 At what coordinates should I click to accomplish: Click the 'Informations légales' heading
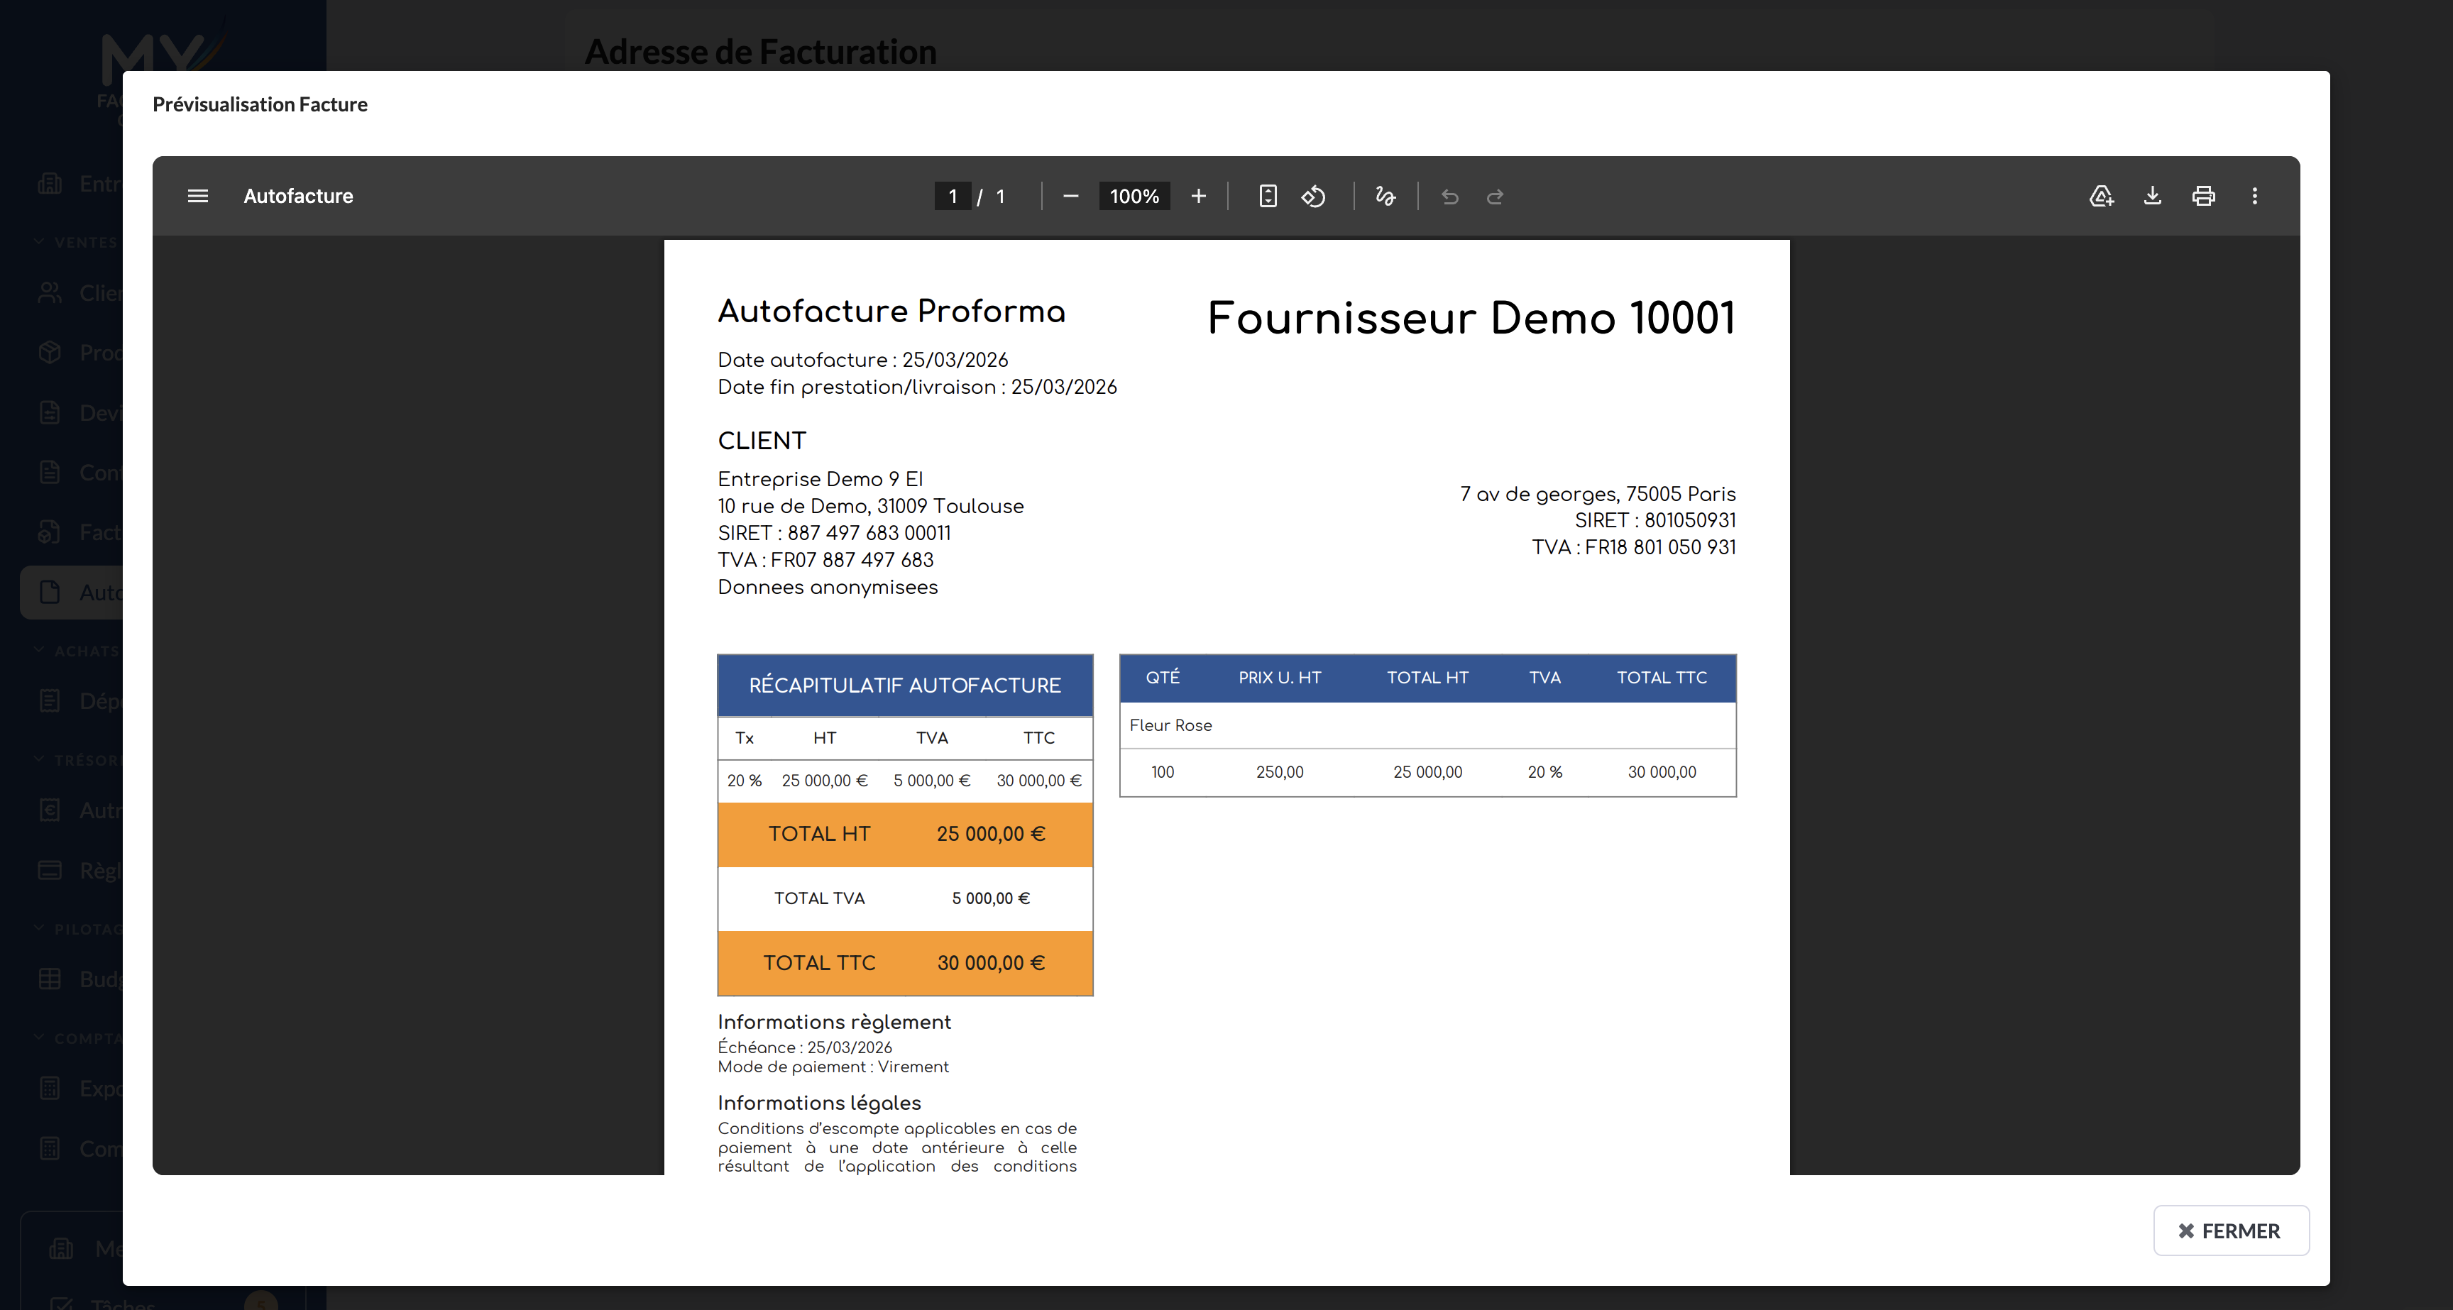tap(819, 1103)
